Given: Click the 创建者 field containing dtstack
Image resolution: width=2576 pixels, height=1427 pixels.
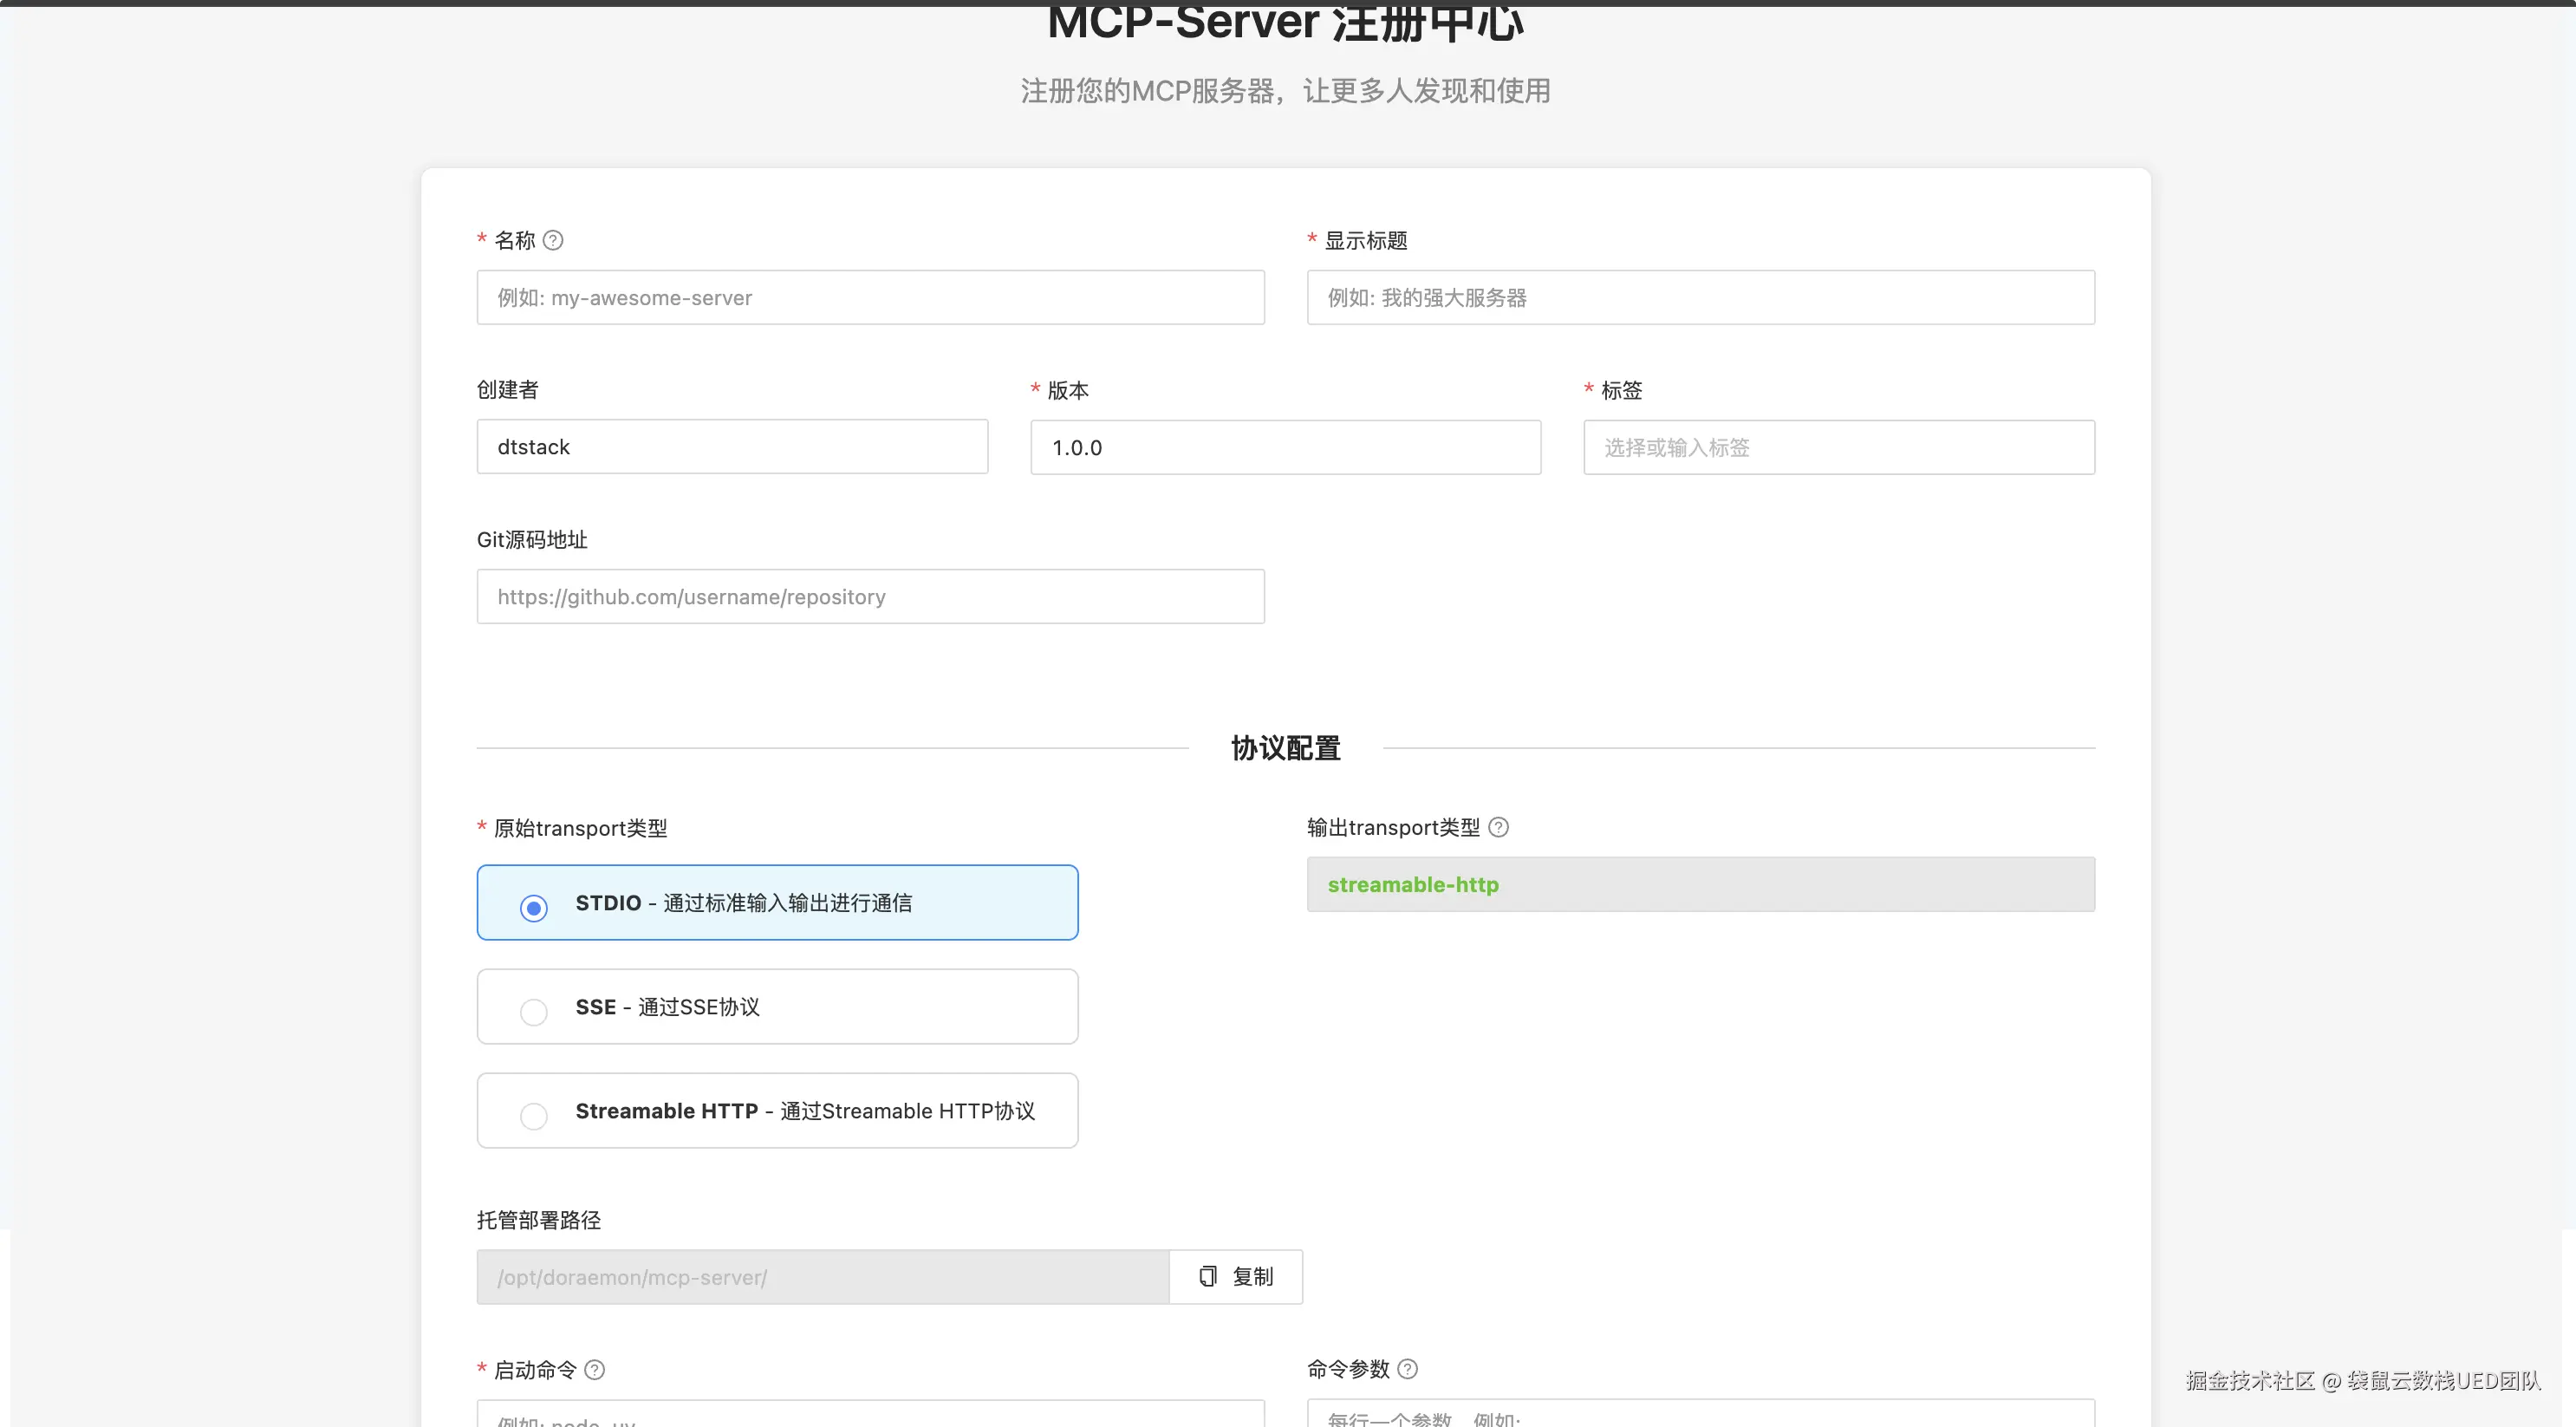Looking at the screenshot, I should pyautogui.click(x=732, y=447).
